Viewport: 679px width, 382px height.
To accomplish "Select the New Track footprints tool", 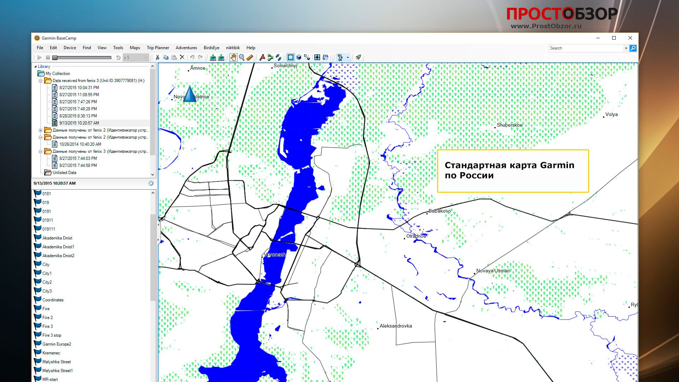I will click(x=279, y=57).
